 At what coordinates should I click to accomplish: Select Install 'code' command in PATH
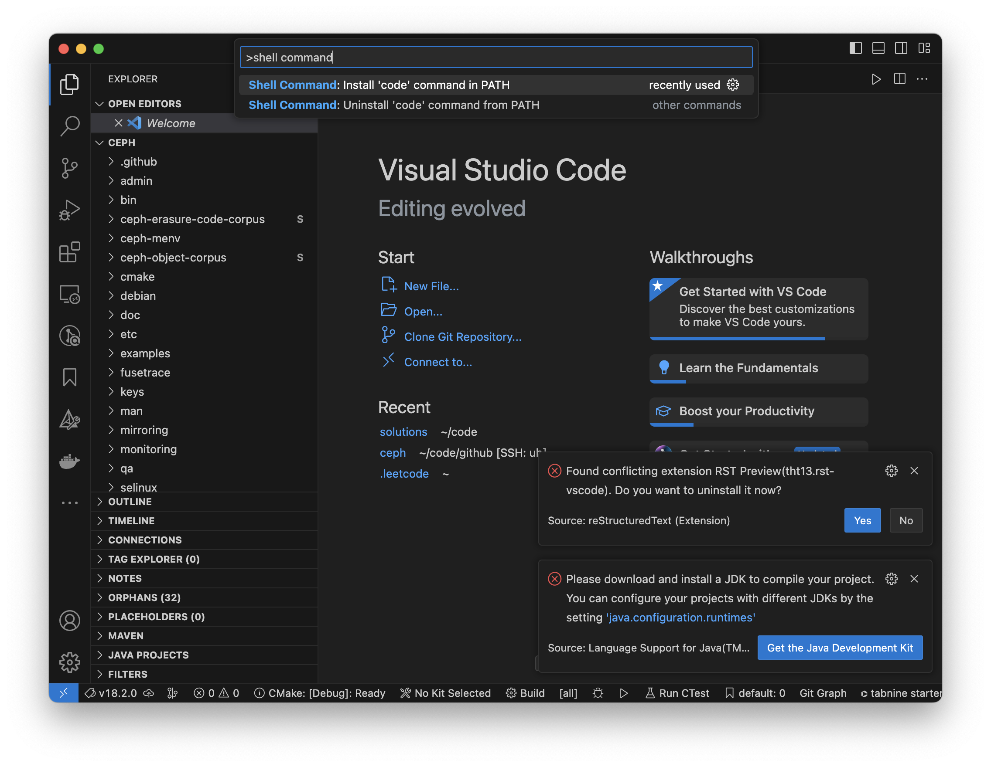(x=496, y=85)
